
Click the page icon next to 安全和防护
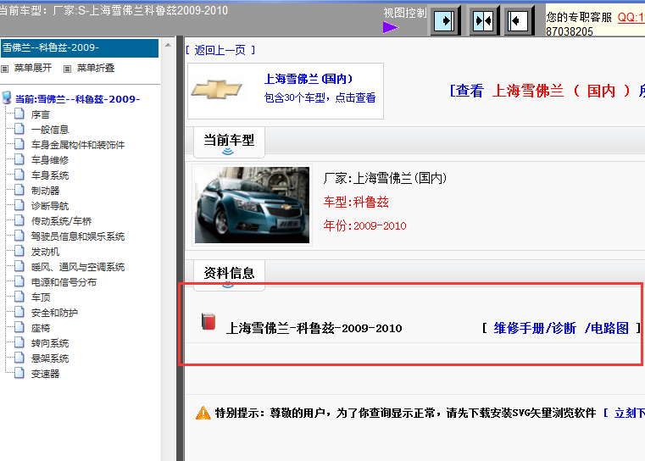click(19, 312)
